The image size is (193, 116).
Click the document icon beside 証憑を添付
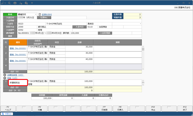tap(40, 14)
